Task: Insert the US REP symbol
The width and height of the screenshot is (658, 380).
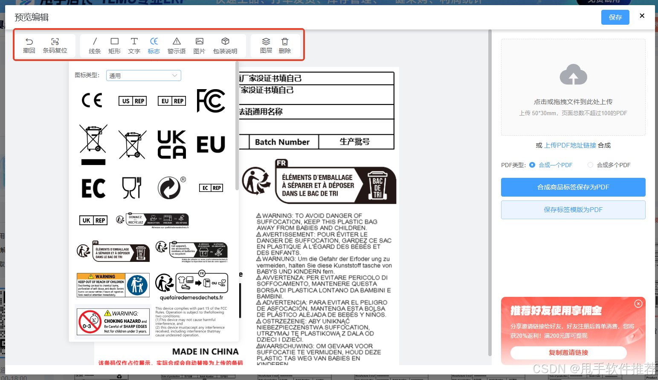Action: click(x=133, y=101)
